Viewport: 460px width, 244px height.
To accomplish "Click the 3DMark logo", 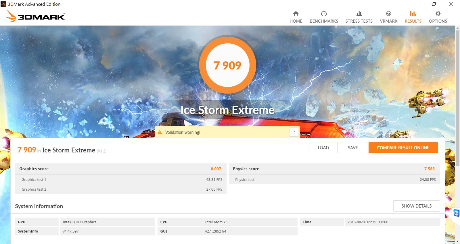I will point(35,16).
